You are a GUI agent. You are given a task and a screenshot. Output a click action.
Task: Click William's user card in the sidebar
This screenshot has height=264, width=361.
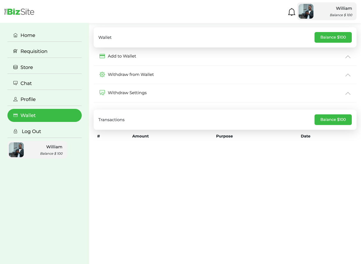pos(37,150)
